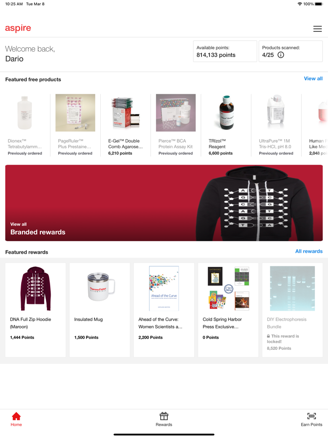This screenshot has height=438, width=328.
Task: Open Ahead of the Curve book reward
Action: [x=164, y=310]
